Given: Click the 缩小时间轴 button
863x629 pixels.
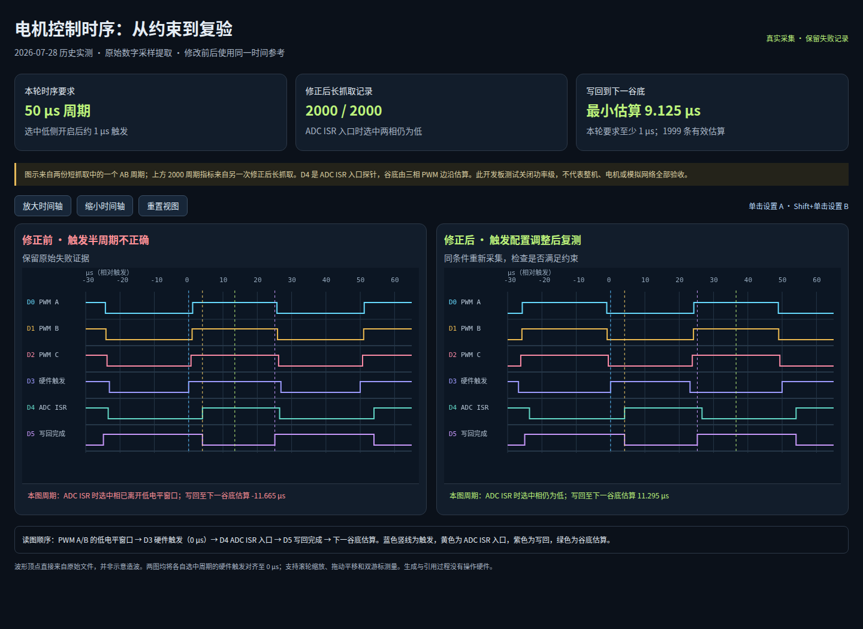Looking at the screenshot, I should click(105, 206).
